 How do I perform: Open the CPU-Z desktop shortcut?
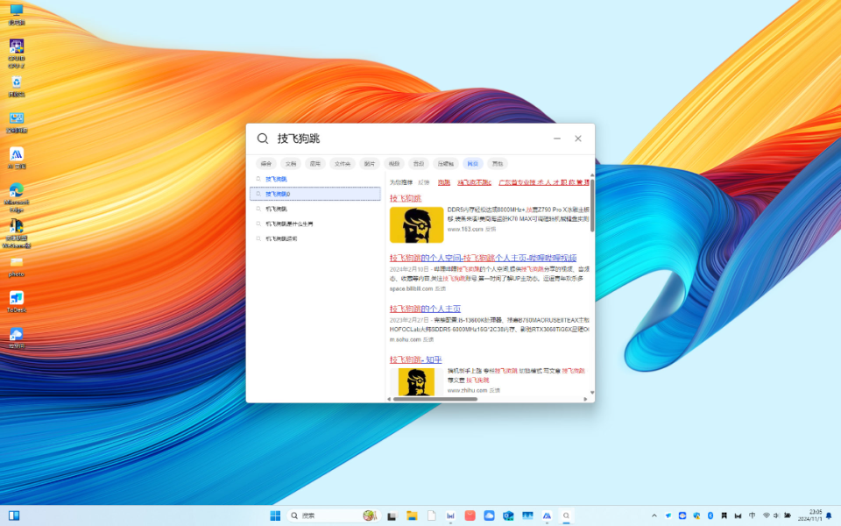17,53
